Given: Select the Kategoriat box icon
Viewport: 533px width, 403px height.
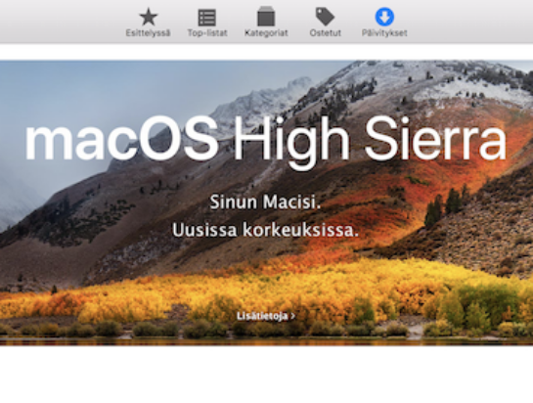Looking at the screenshot, I should pos(266,17).
